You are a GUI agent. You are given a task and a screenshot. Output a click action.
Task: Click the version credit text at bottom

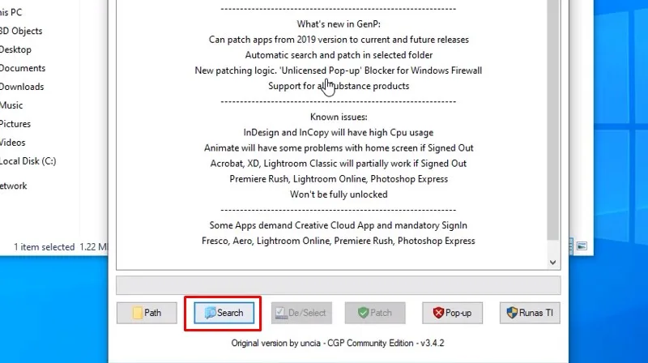point(338,343)
